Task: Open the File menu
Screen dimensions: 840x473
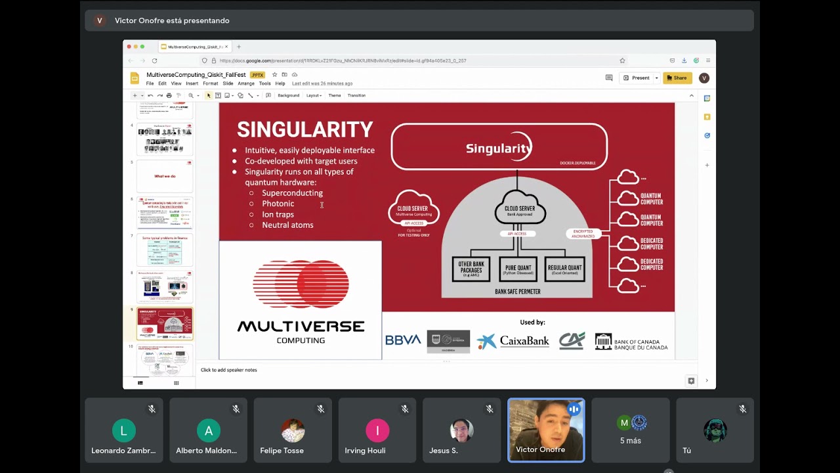Action: [150, 83]
